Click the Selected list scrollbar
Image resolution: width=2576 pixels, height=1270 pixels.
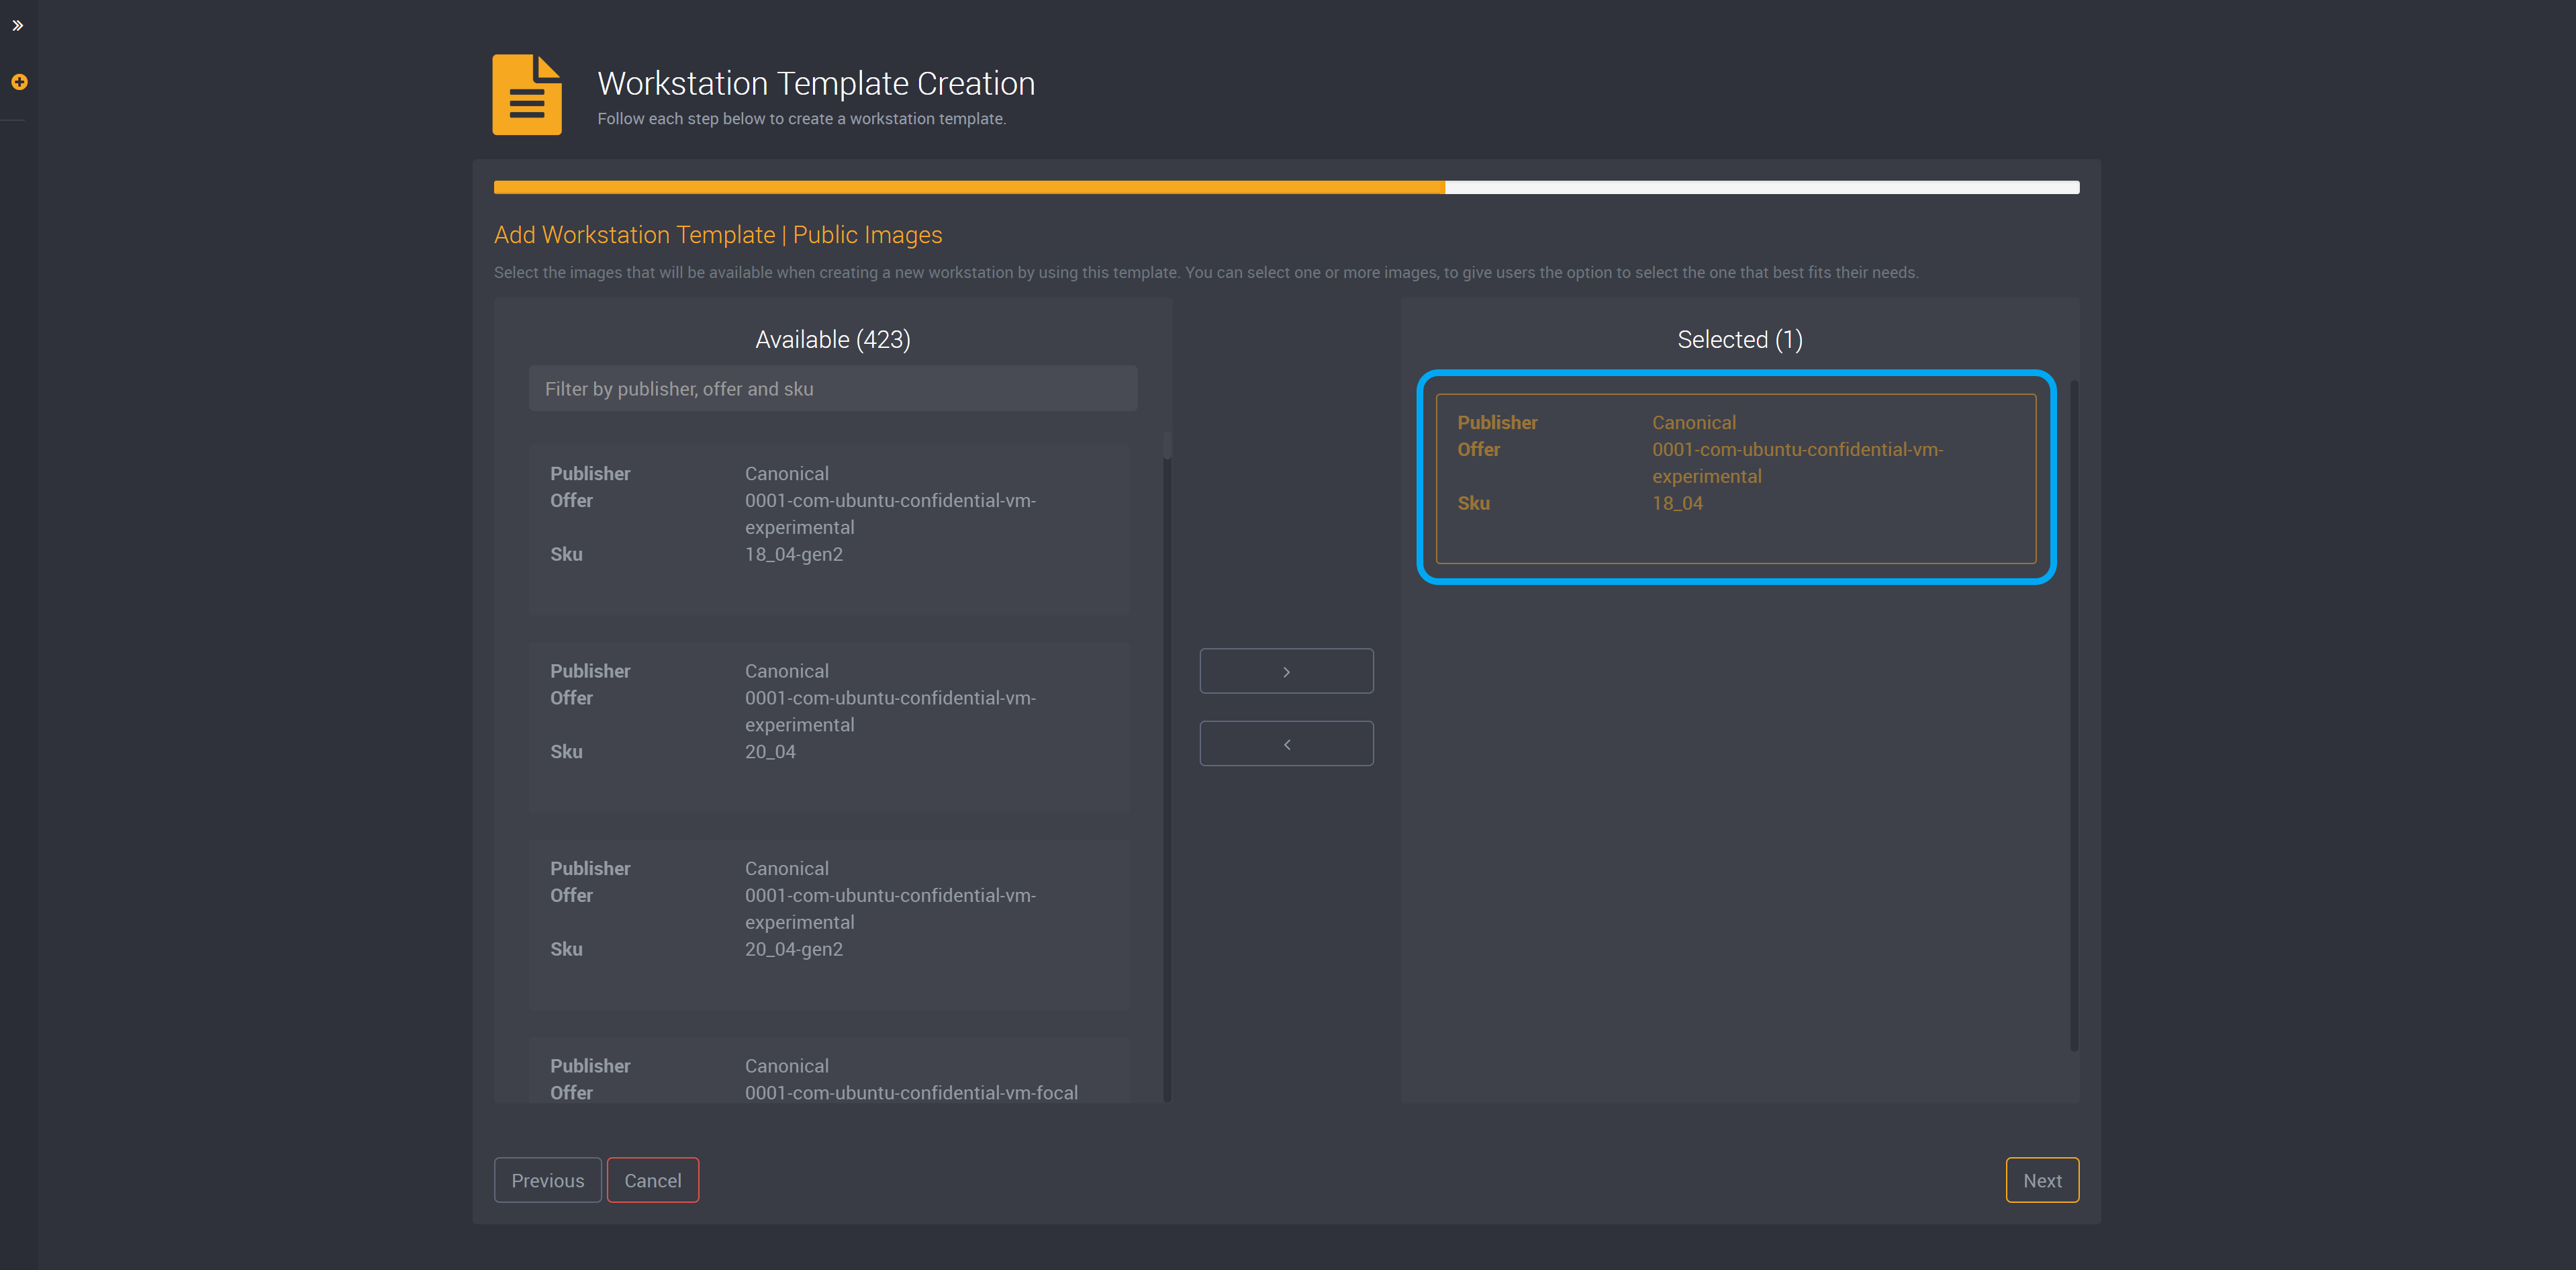pyautogui.click(x=2074, y=715)
